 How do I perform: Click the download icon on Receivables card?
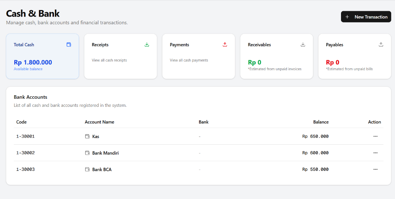pos(303,45)
